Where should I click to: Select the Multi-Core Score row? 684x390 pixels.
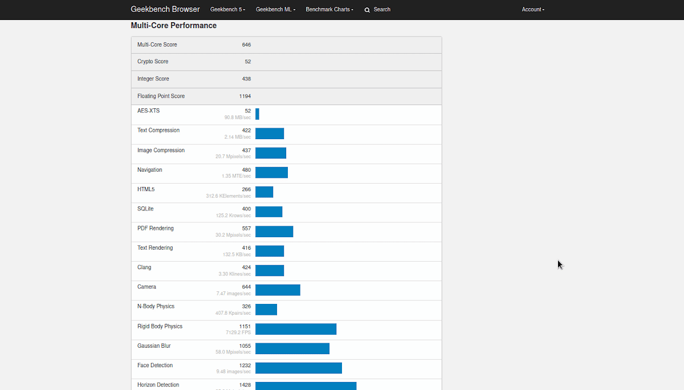[286, 45]
